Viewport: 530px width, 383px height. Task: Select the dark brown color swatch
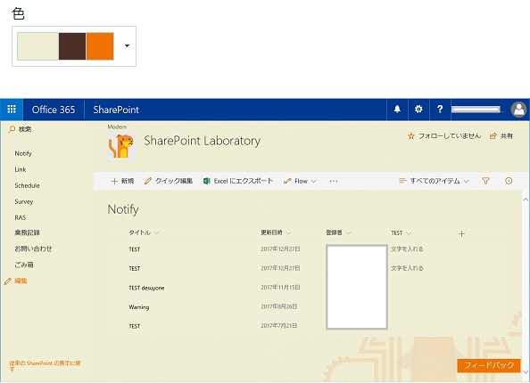[72, 46]
